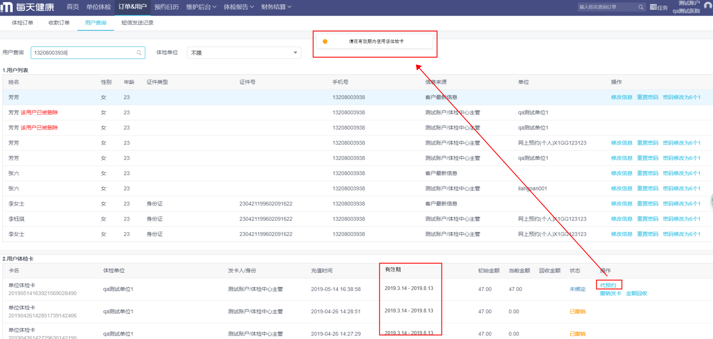Click the 充值时间 column header
Screen dimensions: 713x339
322,271
